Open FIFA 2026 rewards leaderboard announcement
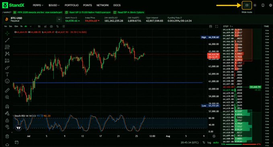This screenshot has height=147, width=273. click(x=38, y=12)
